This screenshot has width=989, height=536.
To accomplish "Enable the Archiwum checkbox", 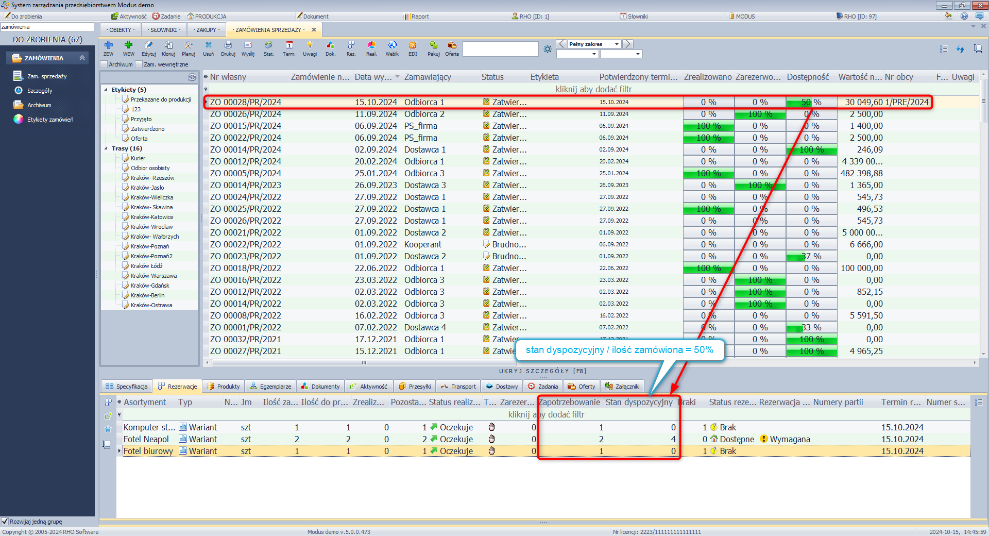I will click(104, 64).
